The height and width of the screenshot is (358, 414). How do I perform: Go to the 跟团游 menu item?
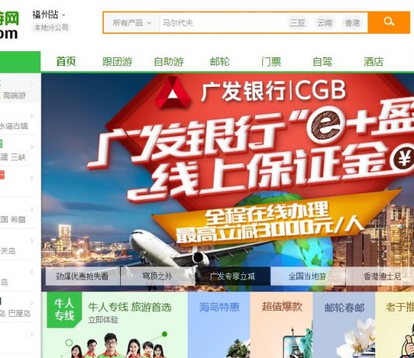[117, 62]
